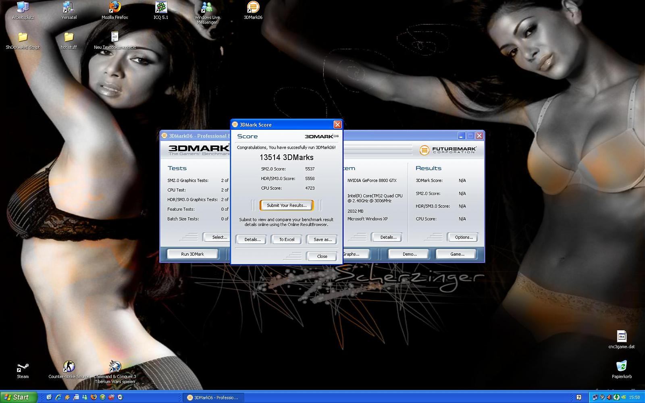Open the Versatel desktop shortcut

[69, 10]
